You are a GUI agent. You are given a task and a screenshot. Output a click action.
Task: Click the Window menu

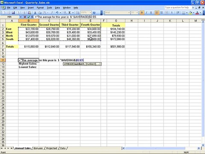pos(67,8)
